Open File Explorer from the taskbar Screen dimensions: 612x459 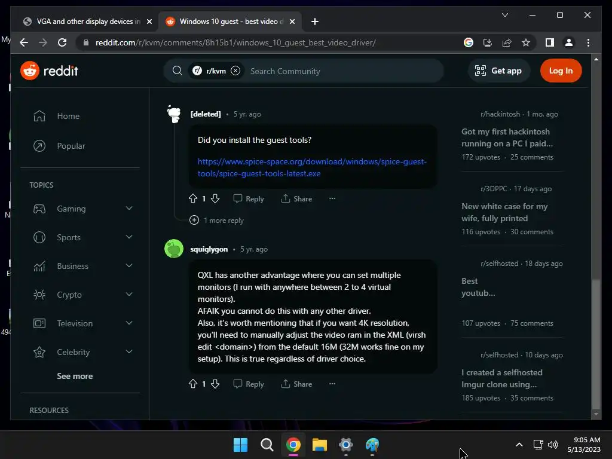click(319, 445)
